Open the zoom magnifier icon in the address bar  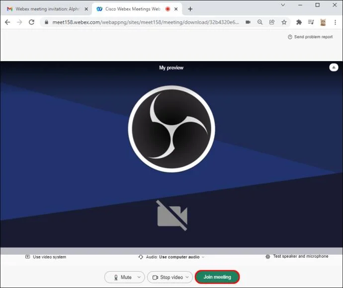pos(260,22)
